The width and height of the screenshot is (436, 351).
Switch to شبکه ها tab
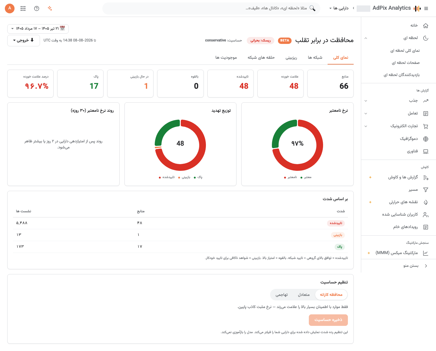315,58
